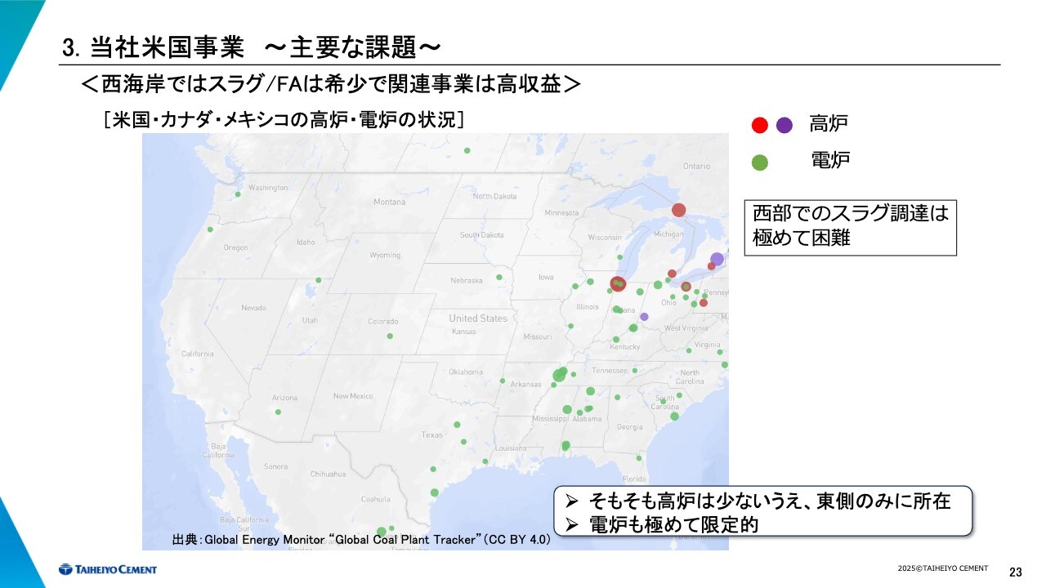Viewport: 1046px width, 588px height.
Task: Select the United States label on map
Action: (478, 318)
